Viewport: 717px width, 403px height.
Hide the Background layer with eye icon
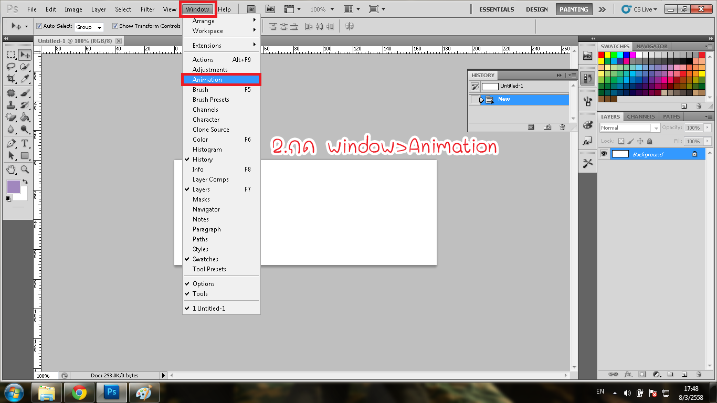(604, 154)
